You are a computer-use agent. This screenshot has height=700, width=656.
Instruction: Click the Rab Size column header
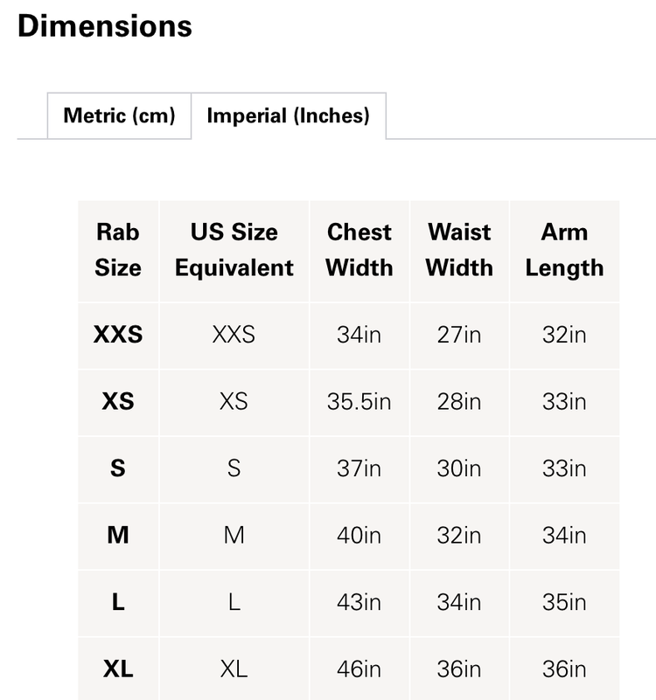tap(118, 250)
